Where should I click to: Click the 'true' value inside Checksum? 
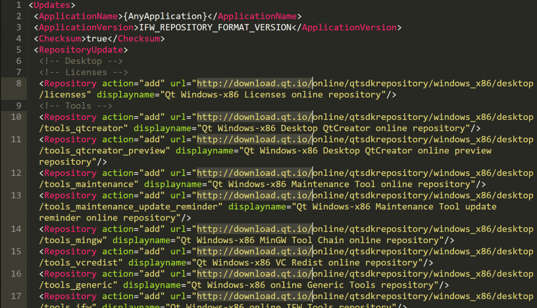pyautogui.click(x=96, y=39)
